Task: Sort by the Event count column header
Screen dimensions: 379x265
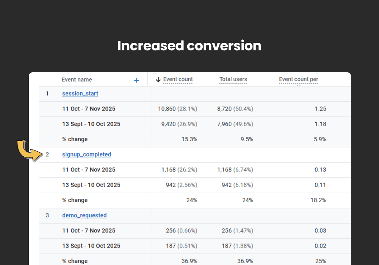Action: coord(178,79)
